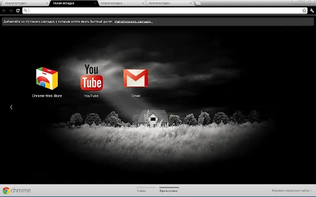Click the back navigation arrow
The width and height of the screenshot is (316, 197).
coord(4,10)
